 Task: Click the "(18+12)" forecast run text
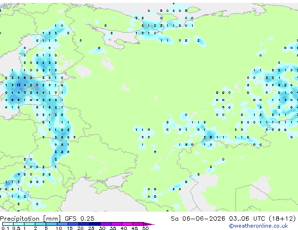pos(282,219)
